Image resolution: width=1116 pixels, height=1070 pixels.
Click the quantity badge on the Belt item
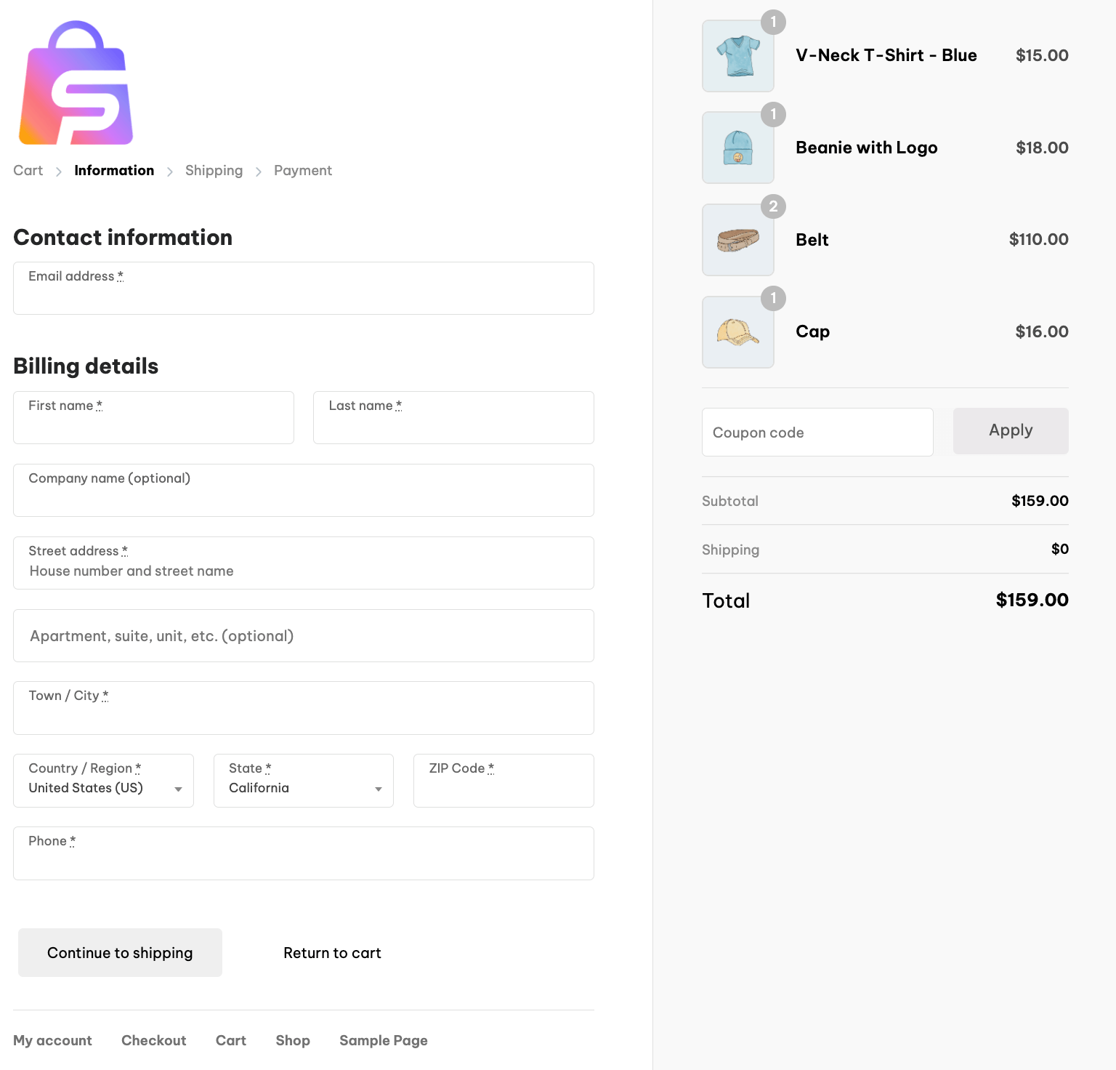(773, 206)
